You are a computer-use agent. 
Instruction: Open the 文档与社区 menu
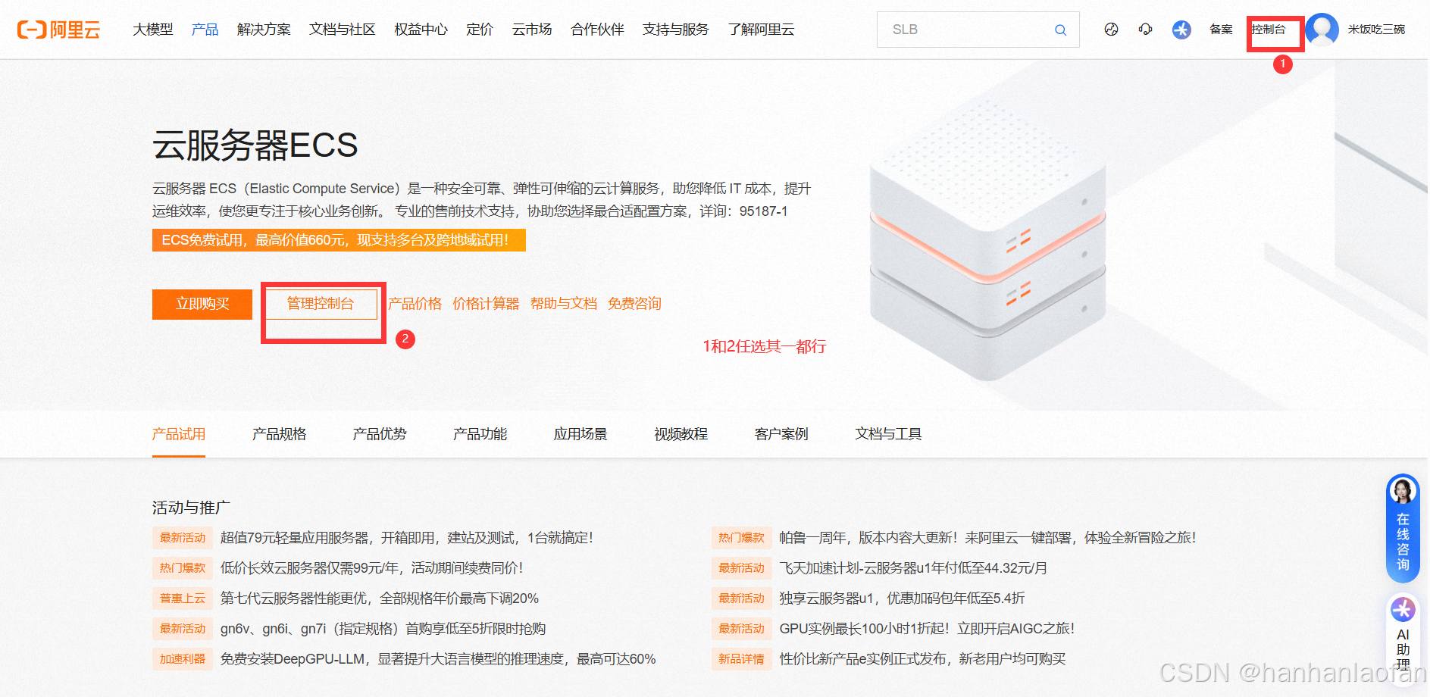(x=343, y=30)
